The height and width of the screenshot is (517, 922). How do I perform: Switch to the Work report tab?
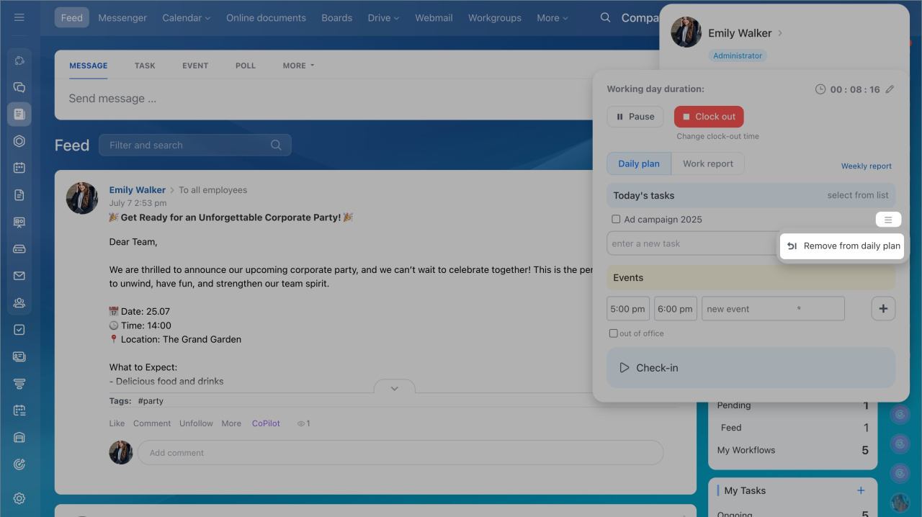click(707, 163)
